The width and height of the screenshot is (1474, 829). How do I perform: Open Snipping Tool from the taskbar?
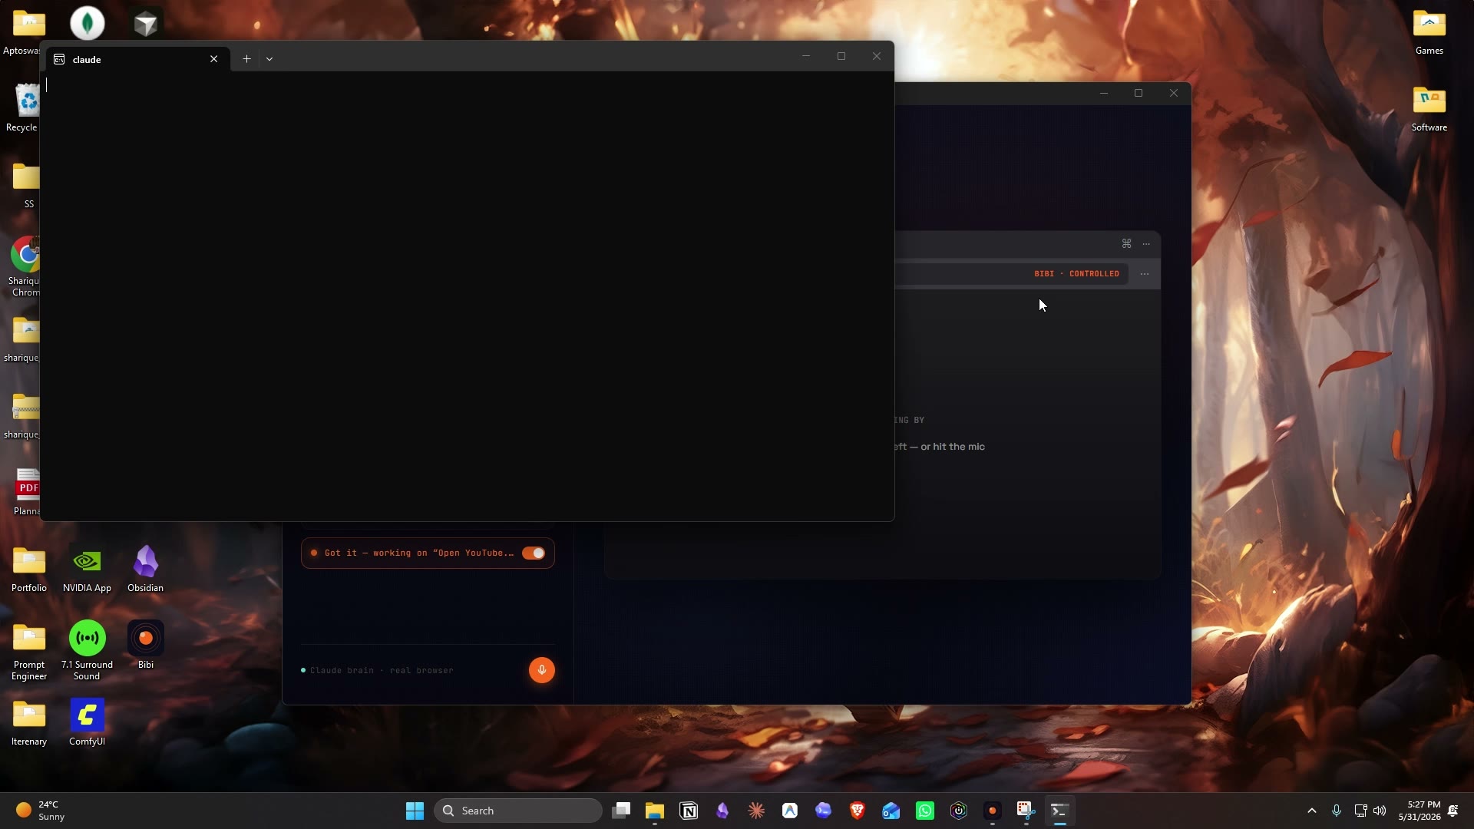click(1026, 811)
